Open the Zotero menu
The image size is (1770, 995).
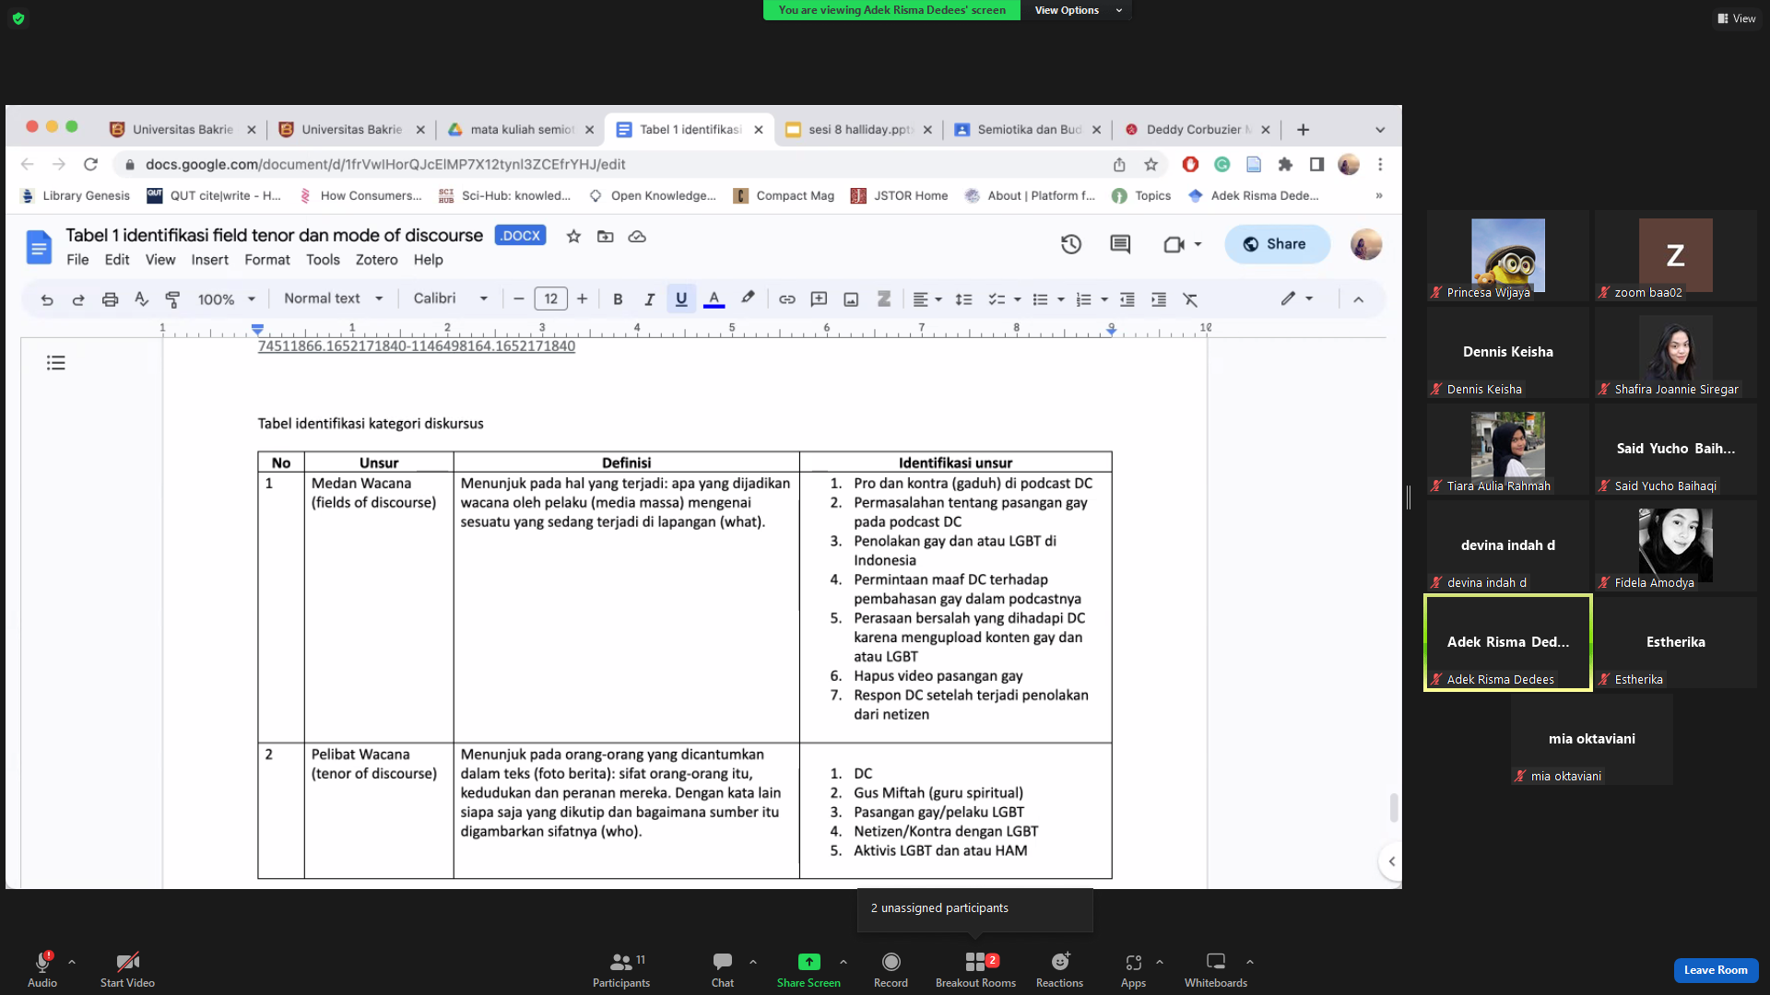[x=376, y=260]
